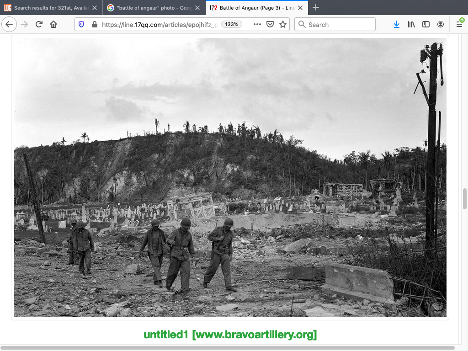The height and width of the screenshot is (351, 468).
Task: Open the Downloads panel
Action: (396, 25)
